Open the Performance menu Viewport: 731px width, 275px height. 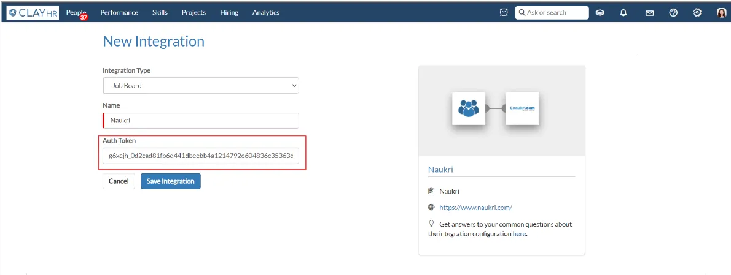click(x=119, y=12)
